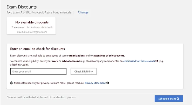Click the arrow icon inside Schedule exam button
This screenshot has height=105, width=192.
click(x=178, y=99)
